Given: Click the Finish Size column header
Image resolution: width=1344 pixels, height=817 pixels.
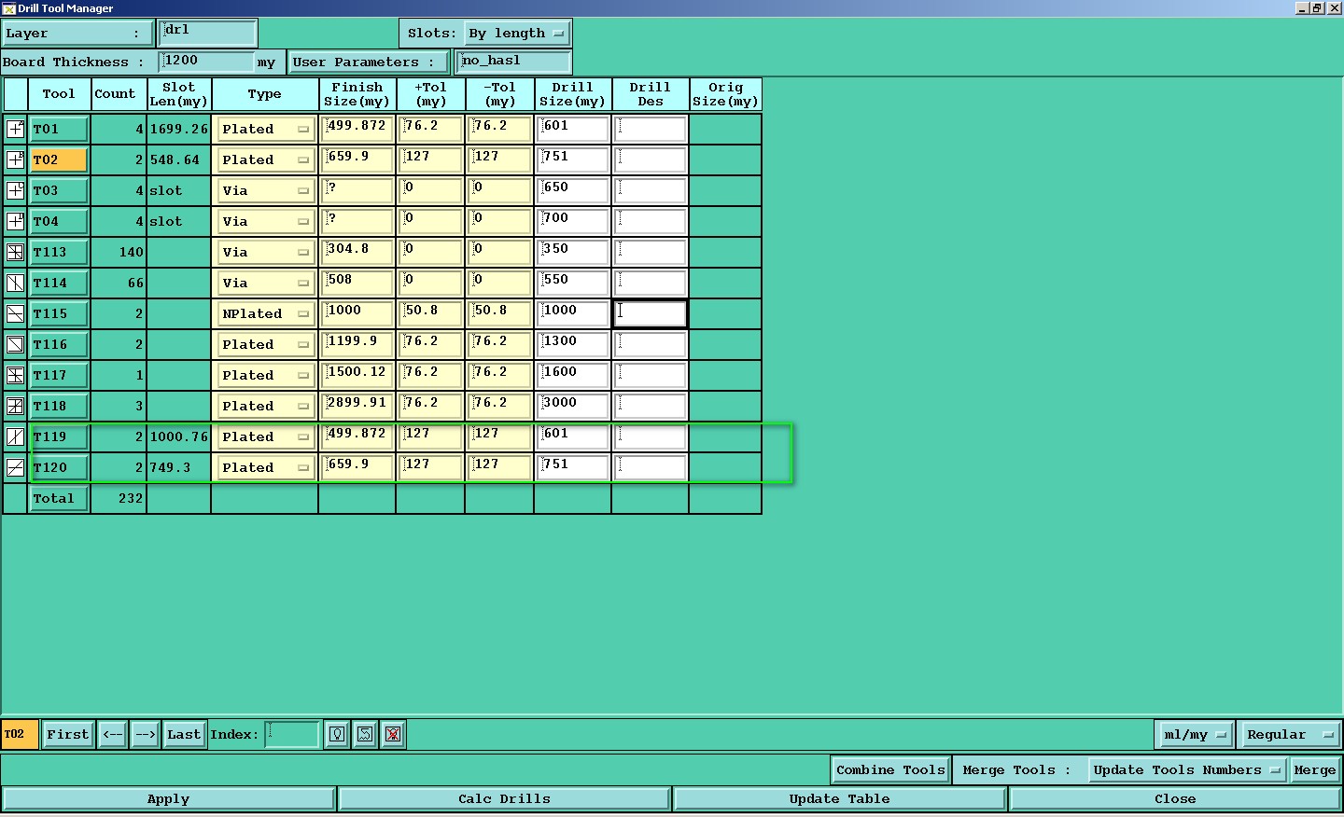Looking at the screenshot, I should pos(357,94).
